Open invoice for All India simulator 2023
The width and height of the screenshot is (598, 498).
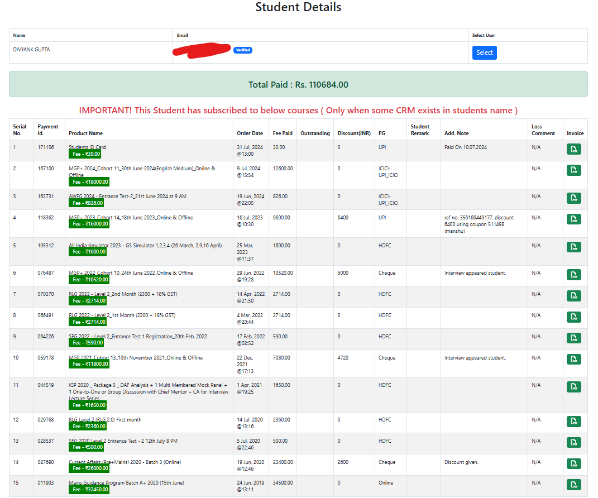coord(573,247)
